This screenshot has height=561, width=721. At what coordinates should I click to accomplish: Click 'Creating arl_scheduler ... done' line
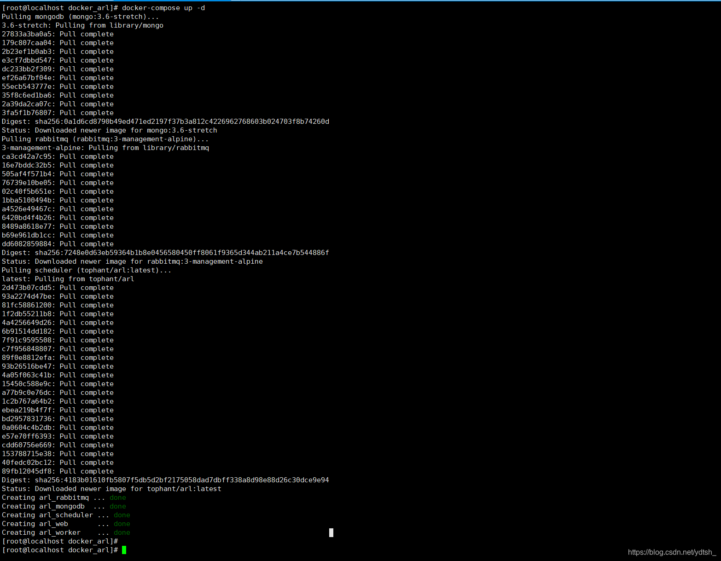click(x=66, y=515)
